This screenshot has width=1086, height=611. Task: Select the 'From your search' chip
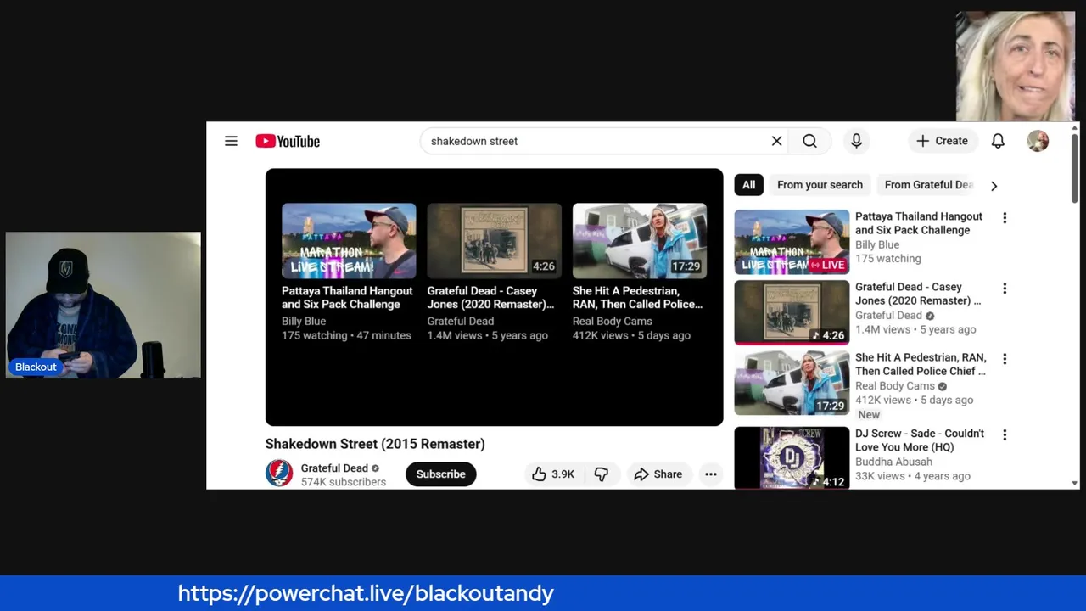(820, 185)
